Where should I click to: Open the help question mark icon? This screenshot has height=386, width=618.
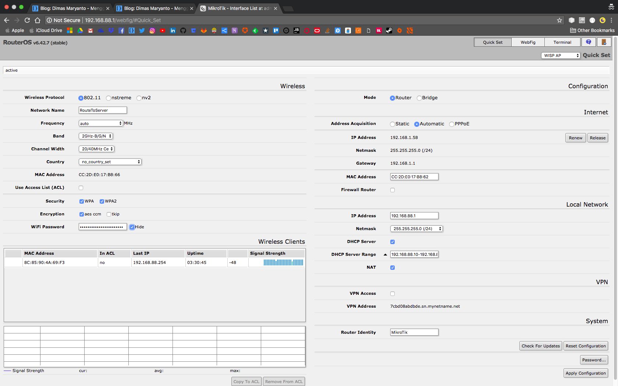[x=589, y=42]
